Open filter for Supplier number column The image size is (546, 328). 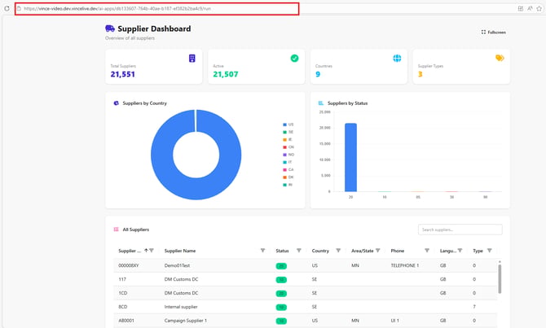(x=152, y=251)
